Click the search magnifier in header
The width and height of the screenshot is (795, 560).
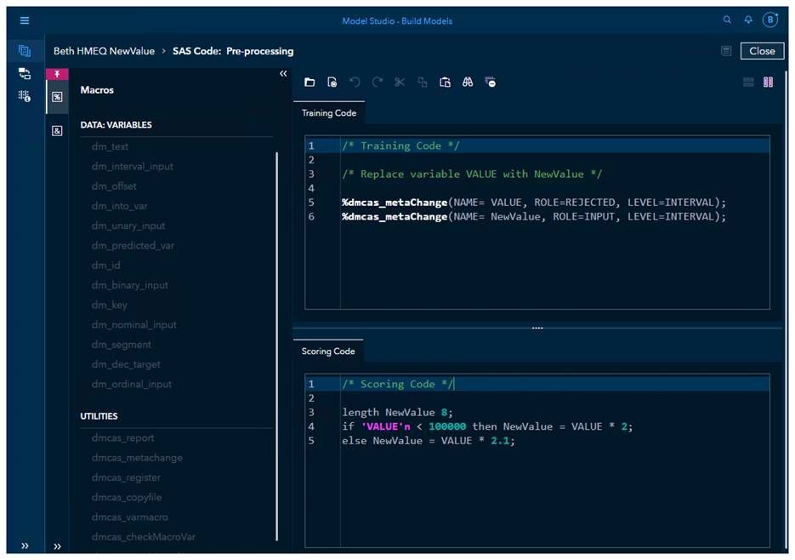pyautogui.click(x=727, y=20)
